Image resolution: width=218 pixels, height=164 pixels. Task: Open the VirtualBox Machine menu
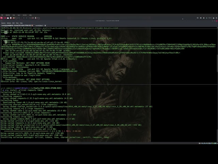click(x=8, y=15)
